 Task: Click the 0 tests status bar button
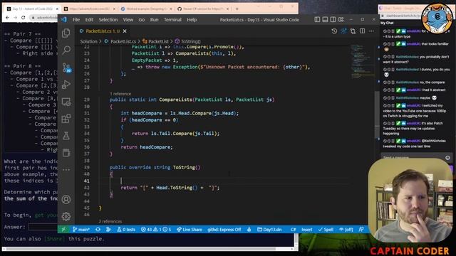pyautogui.click(x=126, y=229)
